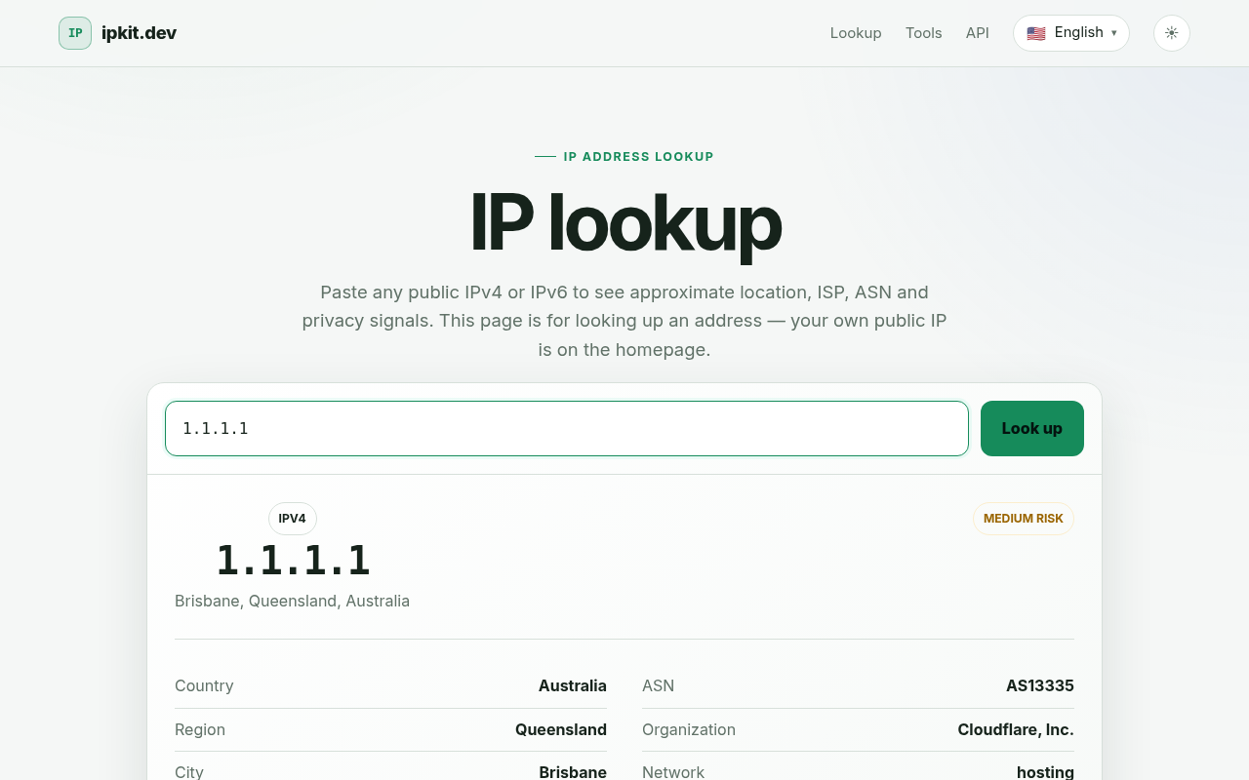Click the ASN value AS13335
The image size is (1249, 780).
click(x=1040, y=685)
